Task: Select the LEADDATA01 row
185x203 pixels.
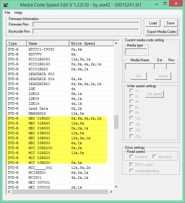Action: pyautogui.click(x=60, y=84)
